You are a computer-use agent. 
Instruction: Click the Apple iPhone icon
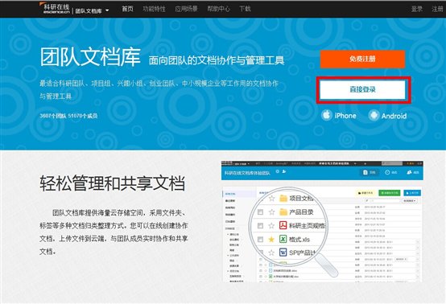327,115
